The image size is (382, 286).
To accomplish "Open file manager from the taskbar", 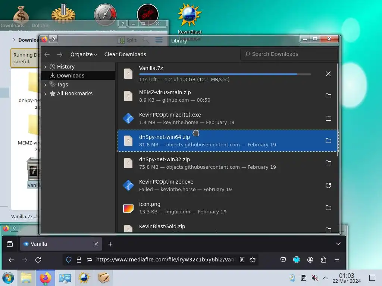I will (x=26, y=278).
